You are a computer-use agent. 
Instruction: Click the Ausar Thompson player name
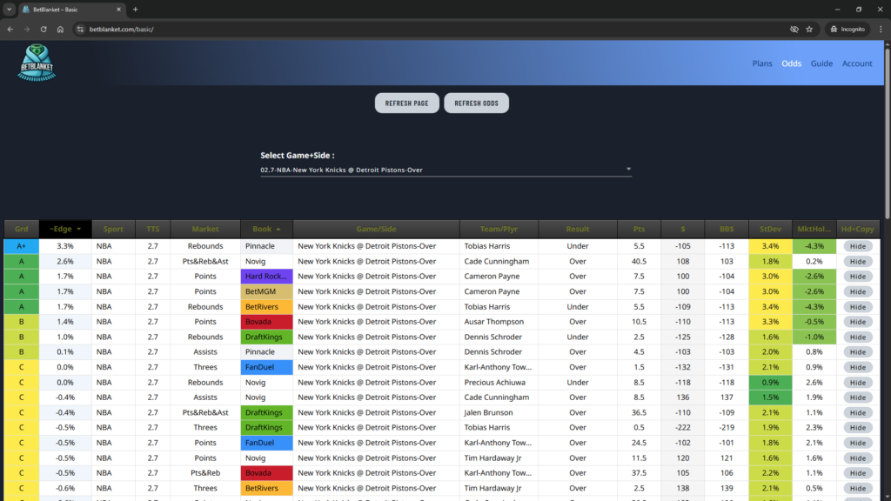494,322
